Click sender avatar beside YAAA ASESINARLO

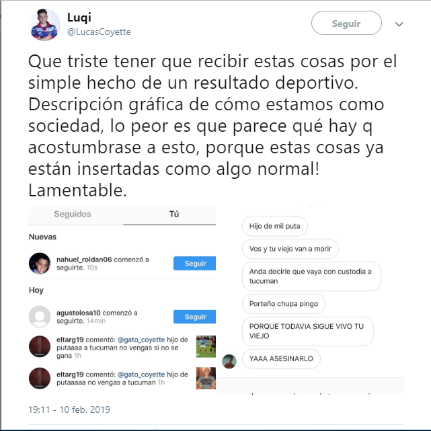pos(229,362)
